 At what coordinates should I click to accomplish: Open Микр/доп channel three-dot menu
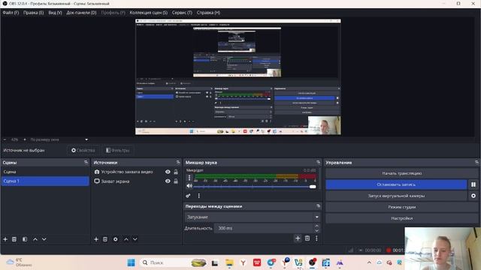pyautogui.click(x=189, y=178)
